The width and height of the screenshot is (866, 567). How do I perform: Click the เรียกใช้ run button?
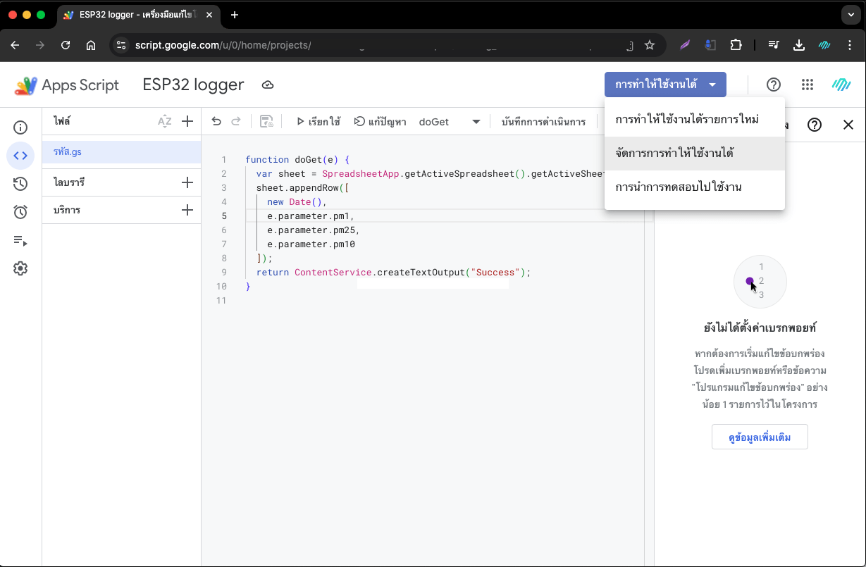[x=318, y=121]
